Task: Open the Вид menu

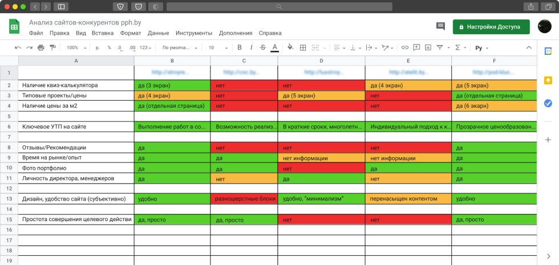Action: point(81,33)
